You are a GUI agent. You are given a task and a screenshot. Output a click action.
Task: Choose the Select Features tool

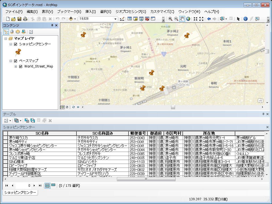point(222,19)
